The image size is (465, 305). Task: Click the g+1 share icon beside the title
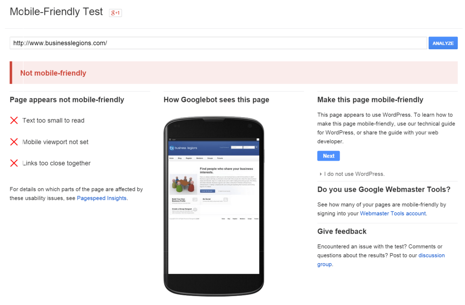115,12
